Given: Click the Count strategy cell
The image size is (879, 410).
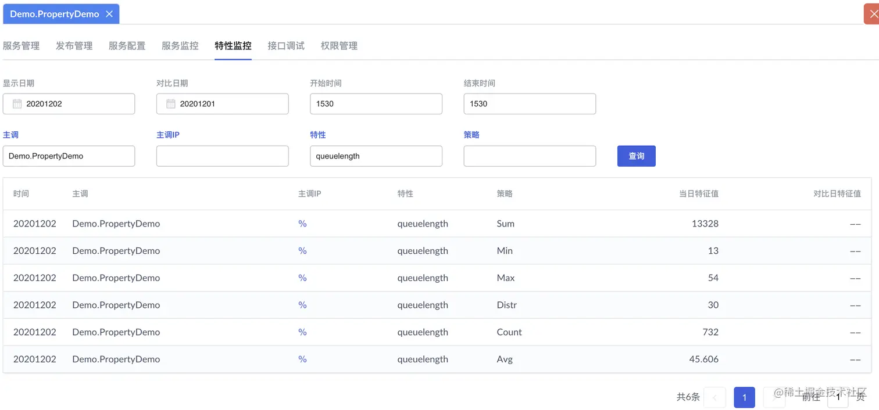Looking at the screenshot, I should (x=509, y=332).
